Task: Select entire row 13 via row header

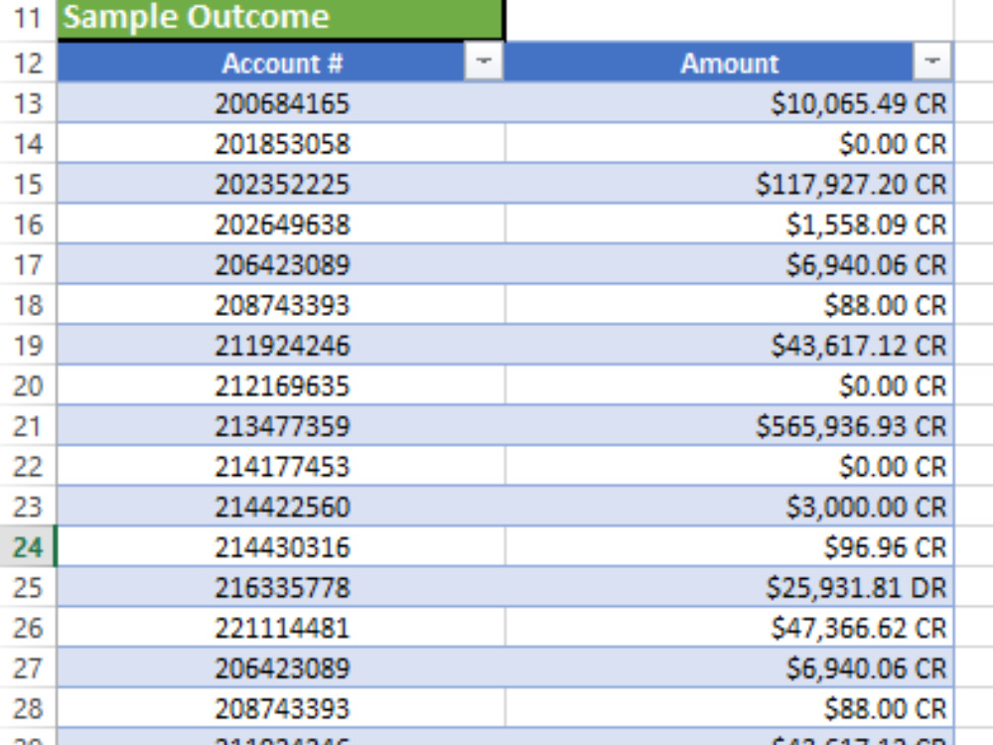Action: point(28,103)
